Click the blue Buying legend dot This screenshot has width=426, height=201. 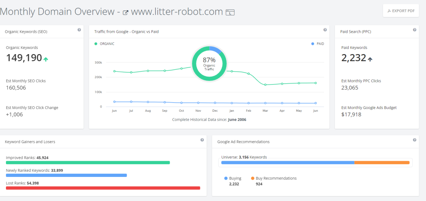(x=226, y=178)
